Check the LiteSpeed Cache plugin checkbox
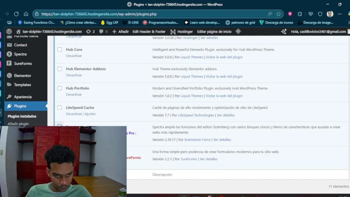 click(x=59, y=108)
